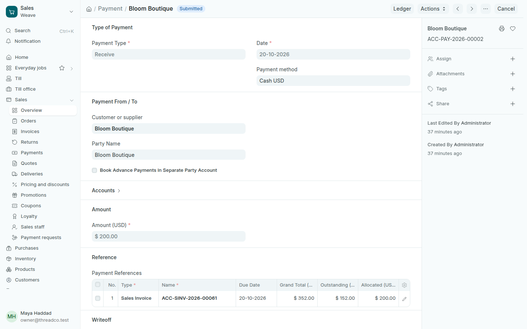The width and height of the screenshot is (527, 329).
Task: Expand the Everyday jobs chevron
Action: click(x=72, y=68)
